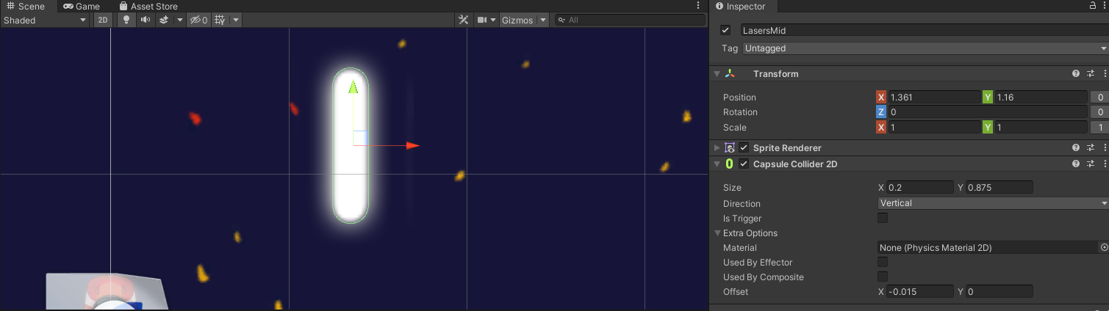The width and height of the screenshot is (1109, 311).
Task: Enable Used By Composite checkbox
Action: [x=883, y=277]
